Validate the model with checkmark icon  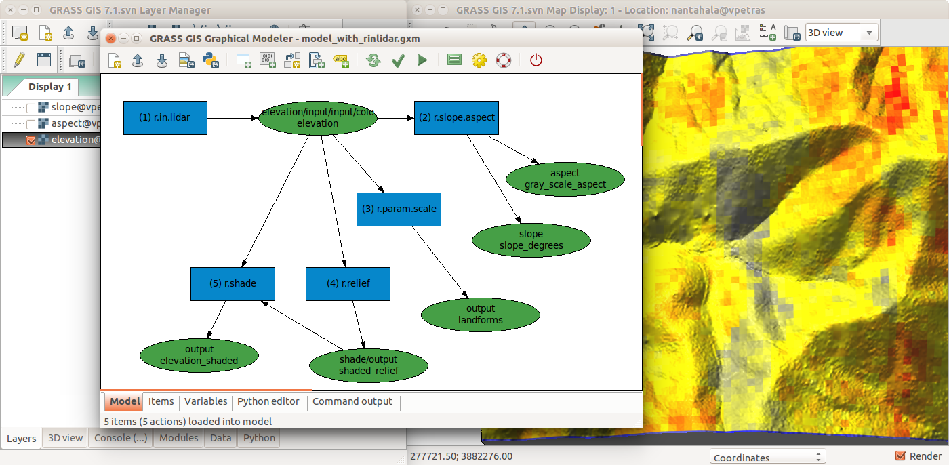coord(398,60)
